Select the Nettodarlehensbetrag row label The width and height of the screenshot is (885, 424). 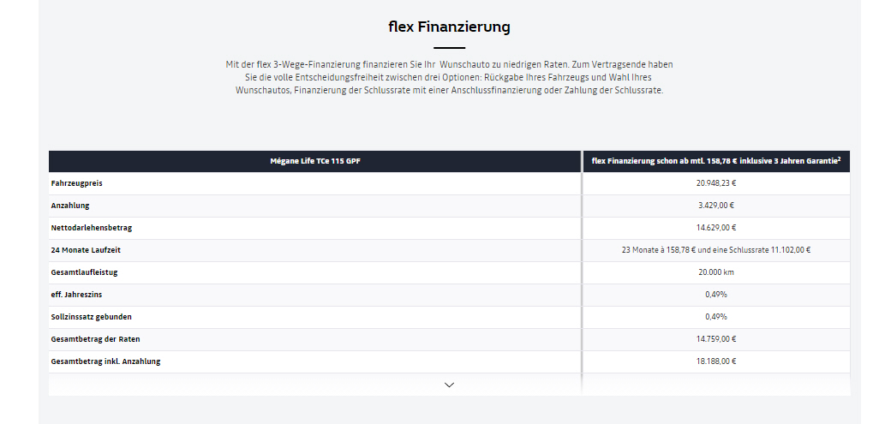click(92, 228)
